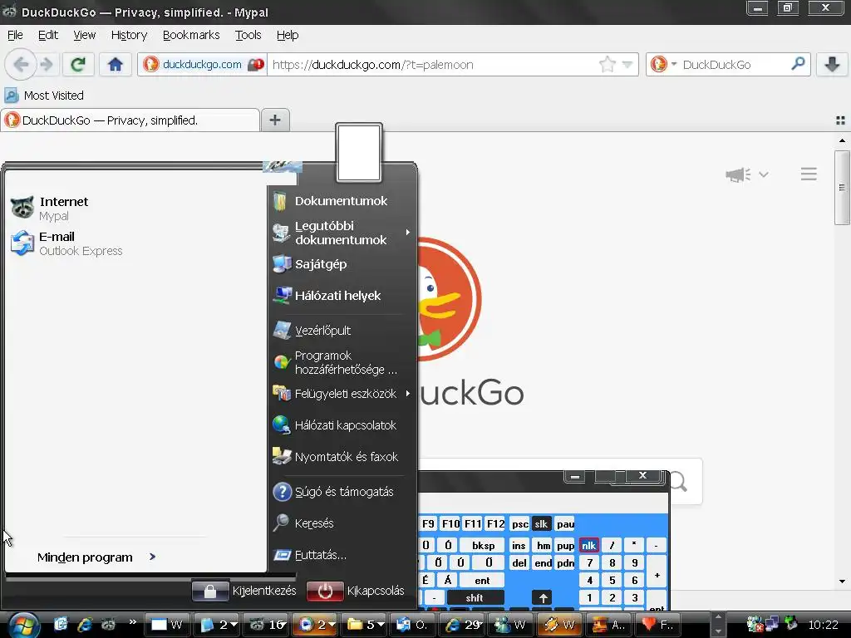
Task: Click the Windows Start orb
Action: point(23,625)
